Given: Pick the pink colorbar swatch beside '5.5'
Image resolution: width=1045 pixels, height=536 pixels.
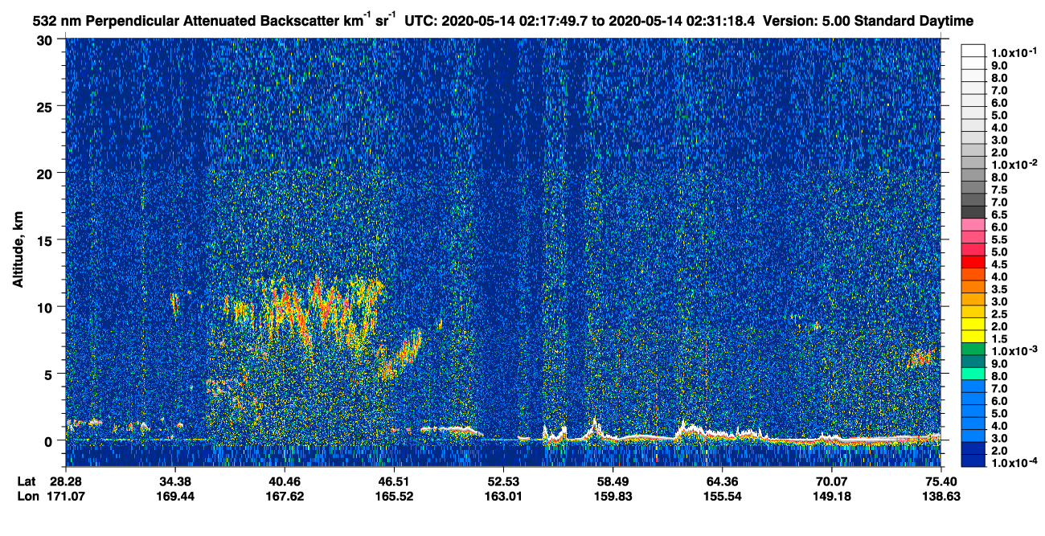Looking at the screenshot, I should (x=973, y=238).
